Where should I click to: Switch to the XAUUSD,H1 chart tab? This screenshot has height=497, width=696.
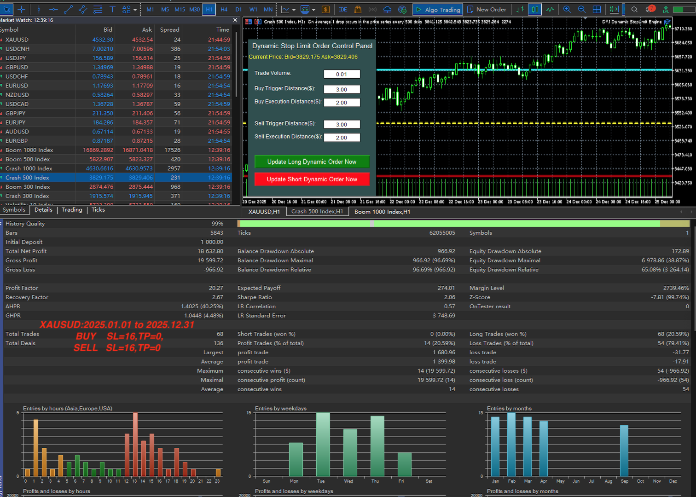pyautogui.click(x=264, y=212)
